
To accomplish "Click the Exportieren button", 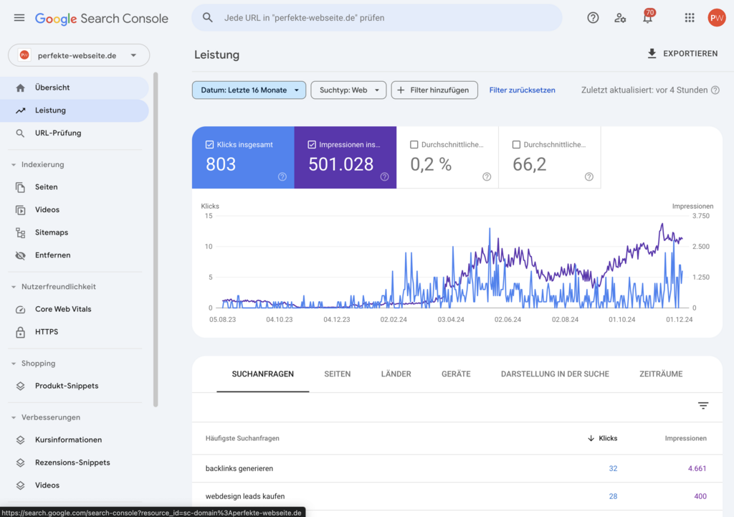I will [x=682, y=54].
